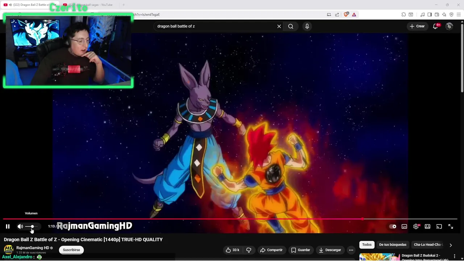Enter fullscreen with the expand icon
Viewport: 464px width, 261px height.
pyautogui.click(x=451, y=227)
